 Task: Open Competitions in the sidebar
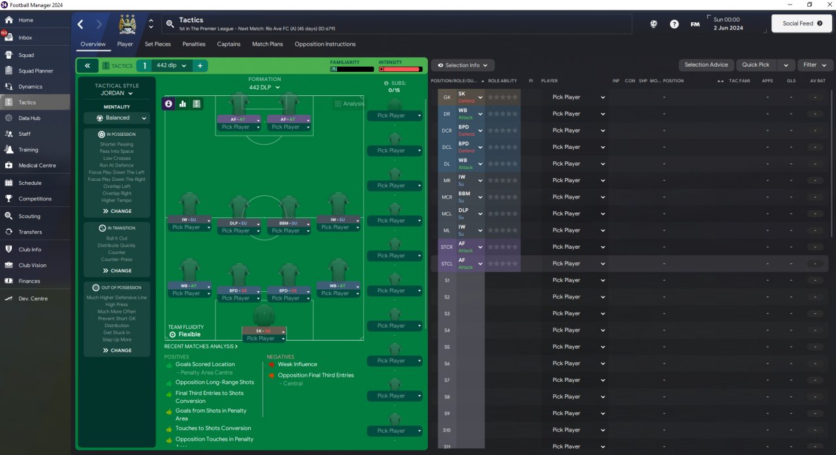pyautogui.click(x=35, y=198)
